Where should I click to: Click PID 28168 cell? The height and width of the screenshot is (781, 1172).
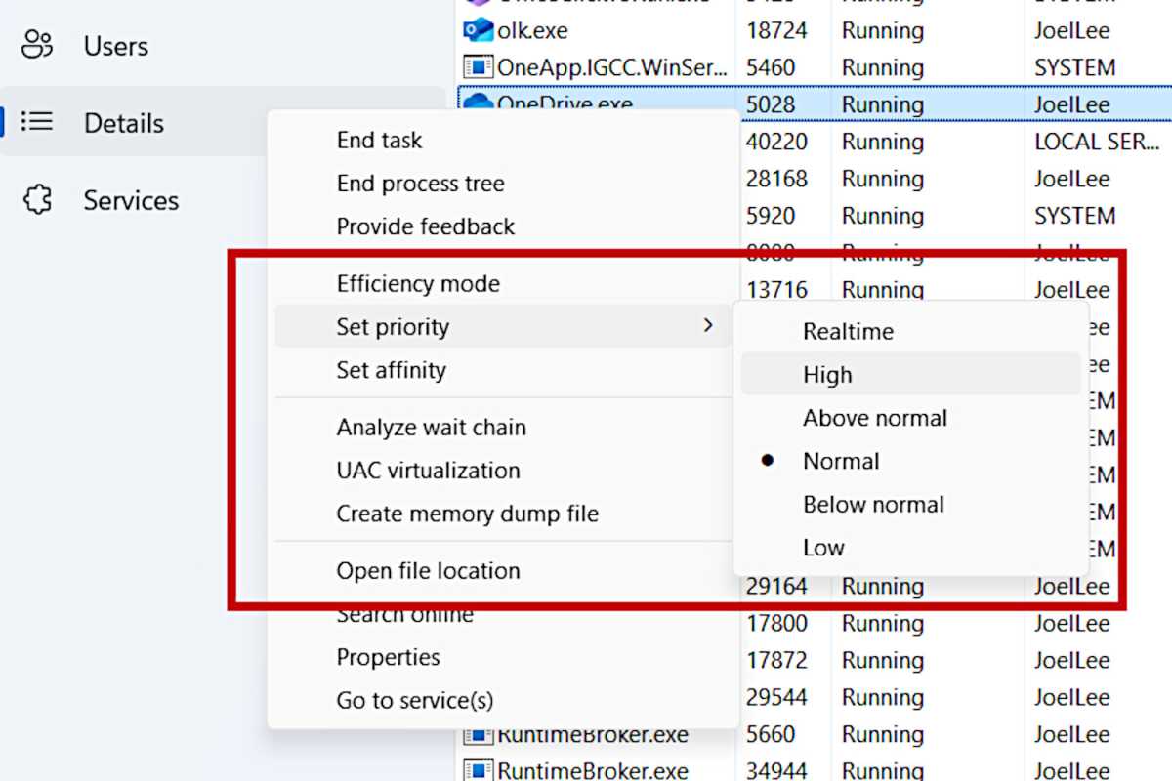776,179
